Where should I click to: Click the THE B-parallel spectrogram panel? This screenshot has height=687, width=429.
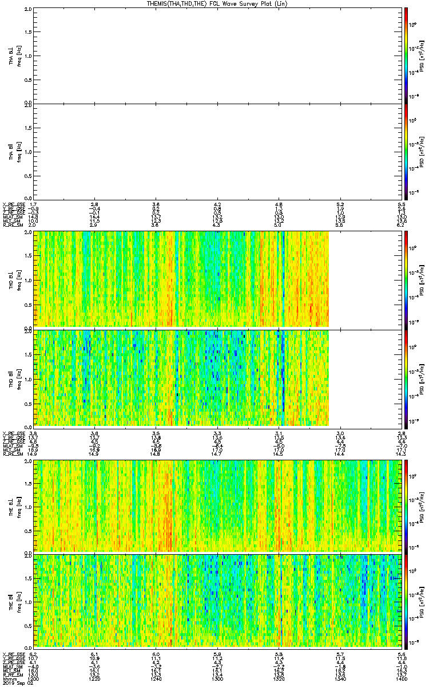pyautogui.click(x=217, y=601)
